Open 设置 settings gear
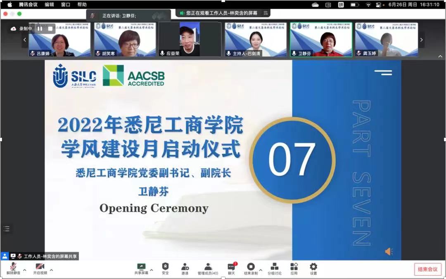446x279 pixels. (313, 268)
